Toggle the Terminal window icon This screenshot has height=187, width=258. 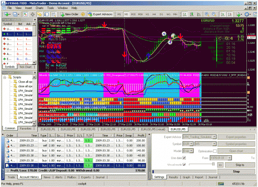point(47,14)
